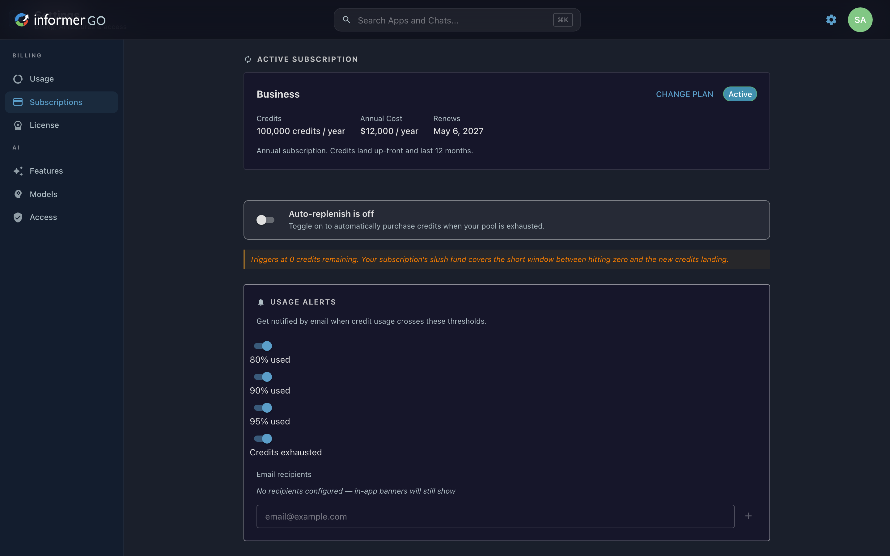Click the 'Annual subscription' description text
Viewport: 890px width, 556px height.
click(364, 151)
